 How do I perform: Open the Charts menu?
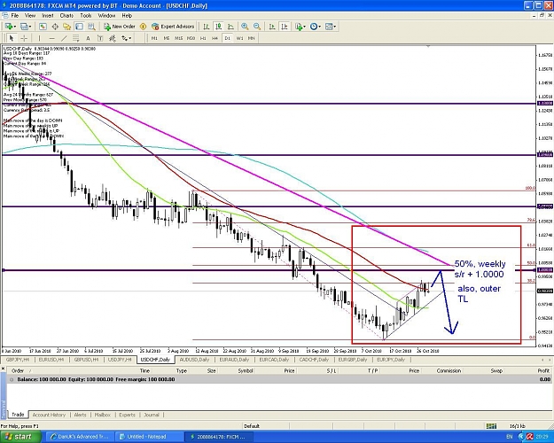click(66, 16)
